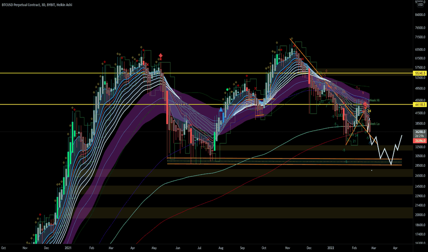Select the yellow horizontal line at 55240.5

coord(207,73)
